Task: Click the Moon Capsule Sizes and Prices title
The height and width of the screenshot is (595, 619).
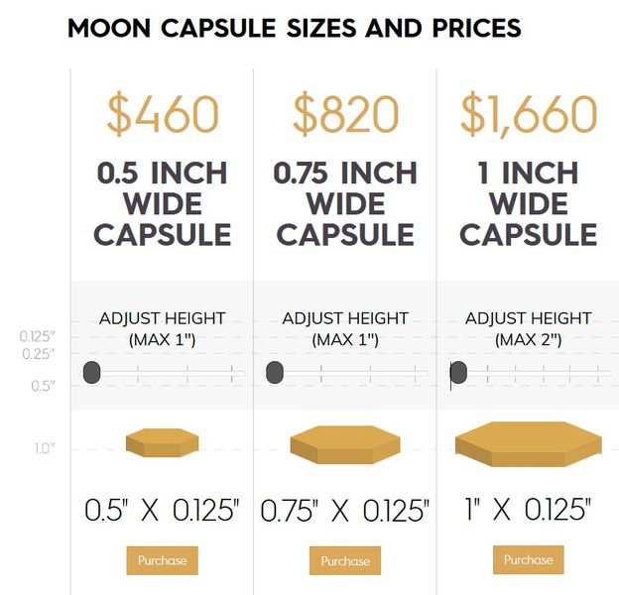Action: (x=294, y=28)
